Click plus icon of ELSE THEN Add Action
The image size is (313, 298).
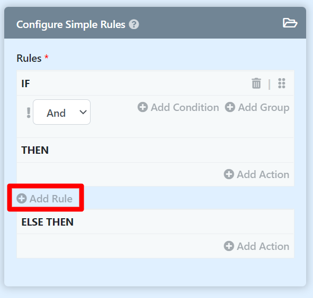(229, 246)
